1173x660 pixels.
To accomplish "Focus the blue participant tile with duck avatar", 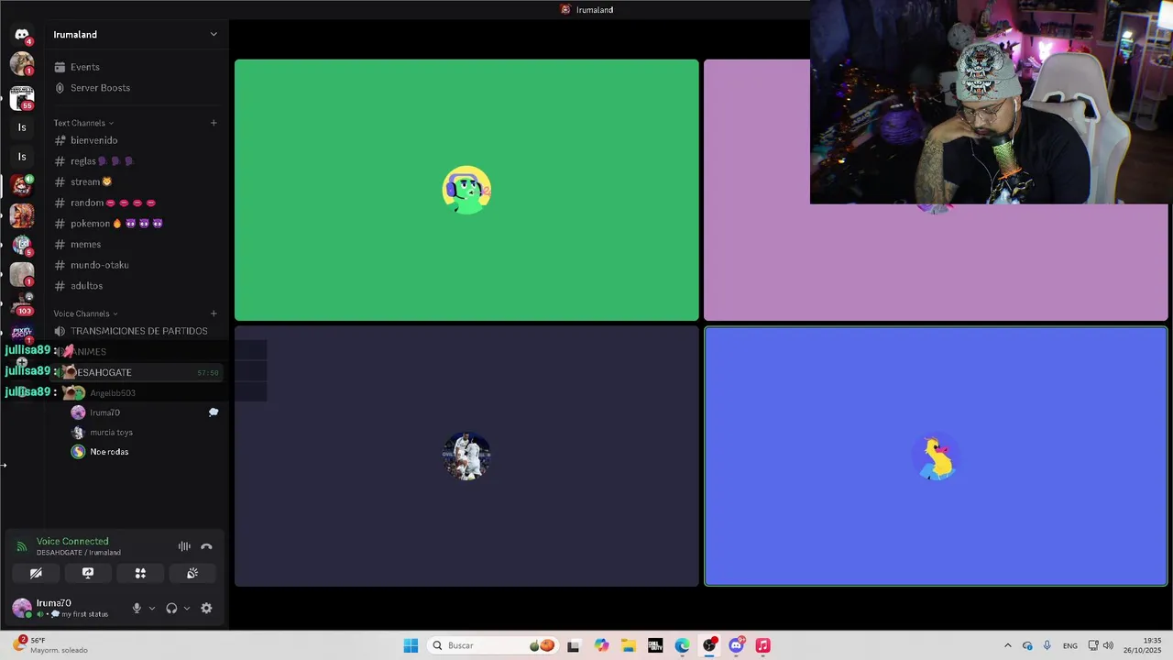I will [936, 456].
